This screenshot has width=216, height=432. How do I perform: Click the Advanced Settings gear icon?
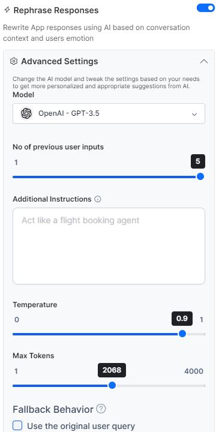[x=13, y=61]
